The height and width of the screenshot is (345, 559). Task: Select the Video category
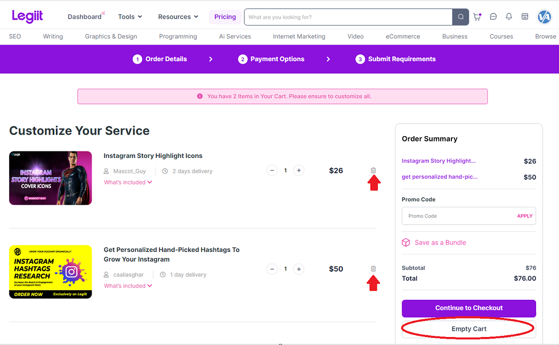pyautogui.click(x=355, y=36)
